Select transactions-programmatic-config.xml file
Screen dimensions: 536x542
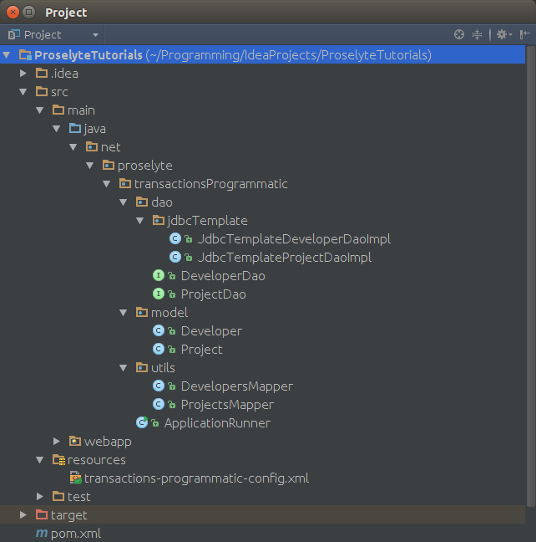click(x=196, y=478)
